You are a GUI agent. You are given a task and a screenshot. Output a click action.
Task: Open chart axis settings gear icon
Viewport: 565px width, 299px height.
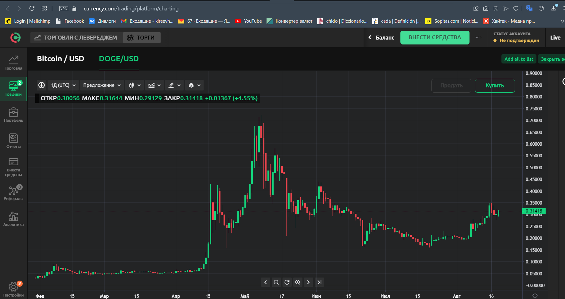[535, 296]
